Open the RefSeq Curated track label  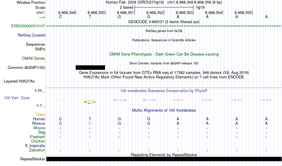pos(31,35)
